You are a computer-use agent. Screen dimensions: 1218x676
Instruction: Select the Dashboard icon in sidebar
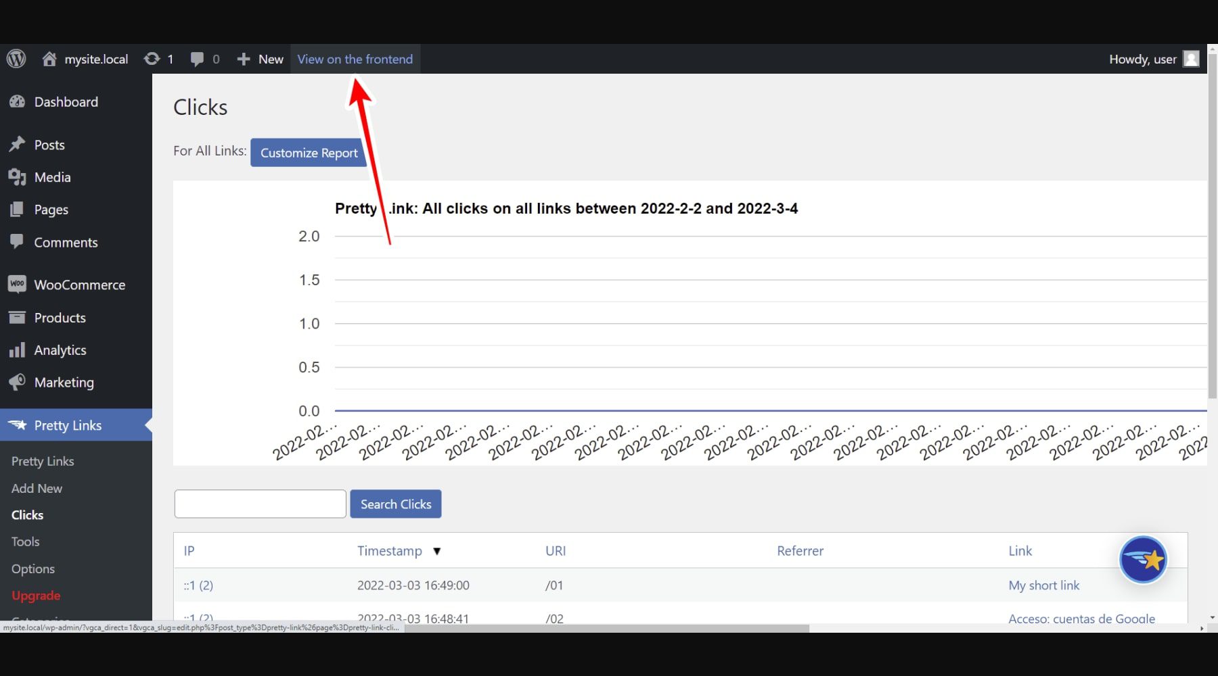[18, 101]
